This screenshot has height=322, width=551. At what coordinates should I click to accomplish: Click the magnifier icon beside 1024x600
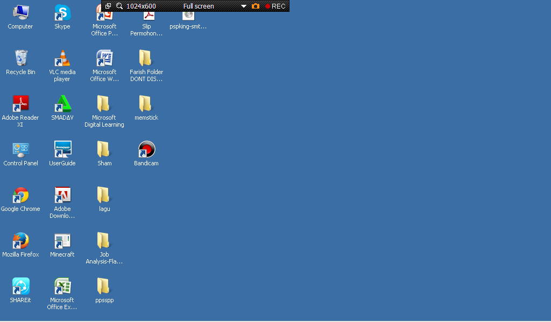[x=119, y=6]
